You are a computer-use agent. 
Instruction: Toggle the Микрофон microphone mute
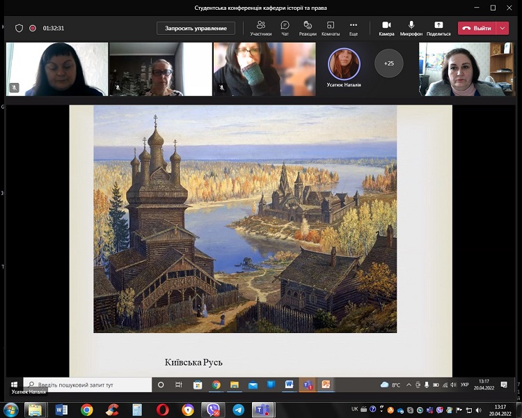(x=411, y=29)
